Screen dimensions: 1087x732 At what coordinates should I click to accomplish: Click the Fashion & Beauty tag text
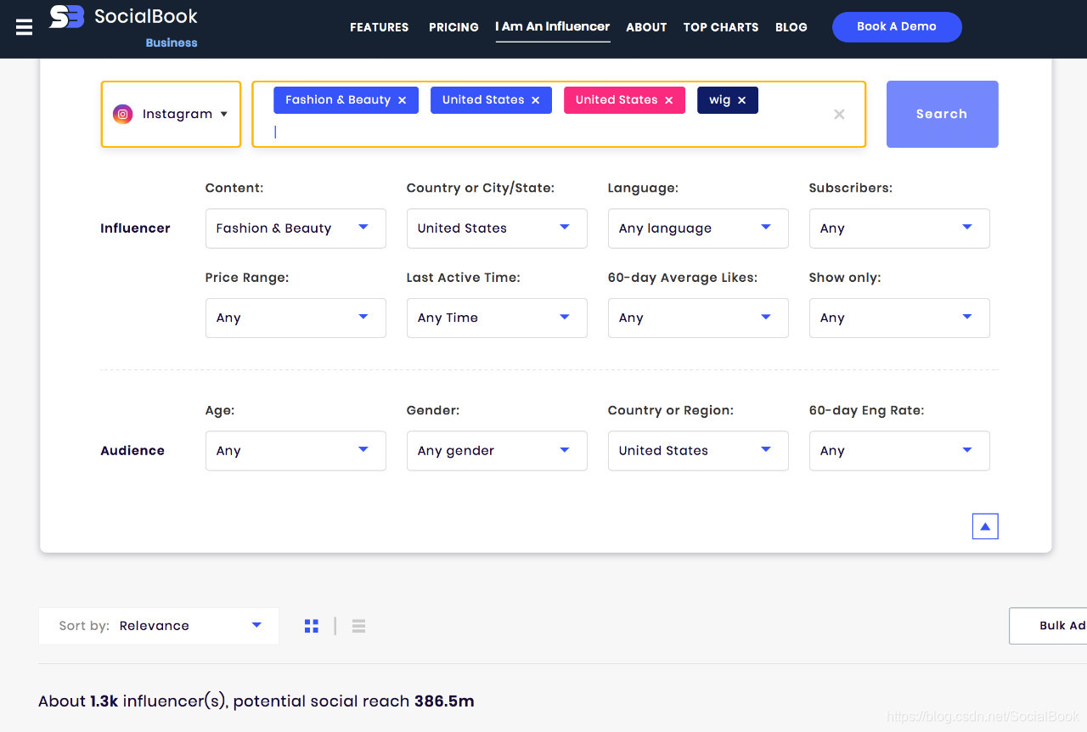338,100
